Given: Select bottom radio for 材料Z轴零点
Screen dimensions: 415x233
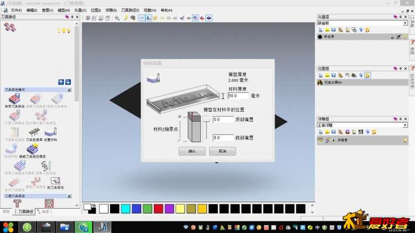Looking at the screenshot, I should pos(180,141).
